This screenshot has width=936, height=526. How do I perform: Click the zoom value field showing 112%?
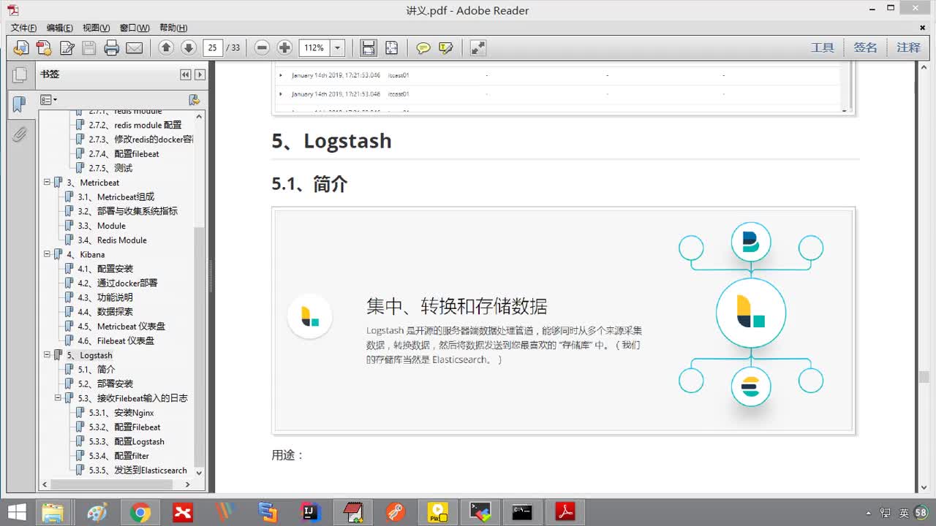(x=315, y=47)
